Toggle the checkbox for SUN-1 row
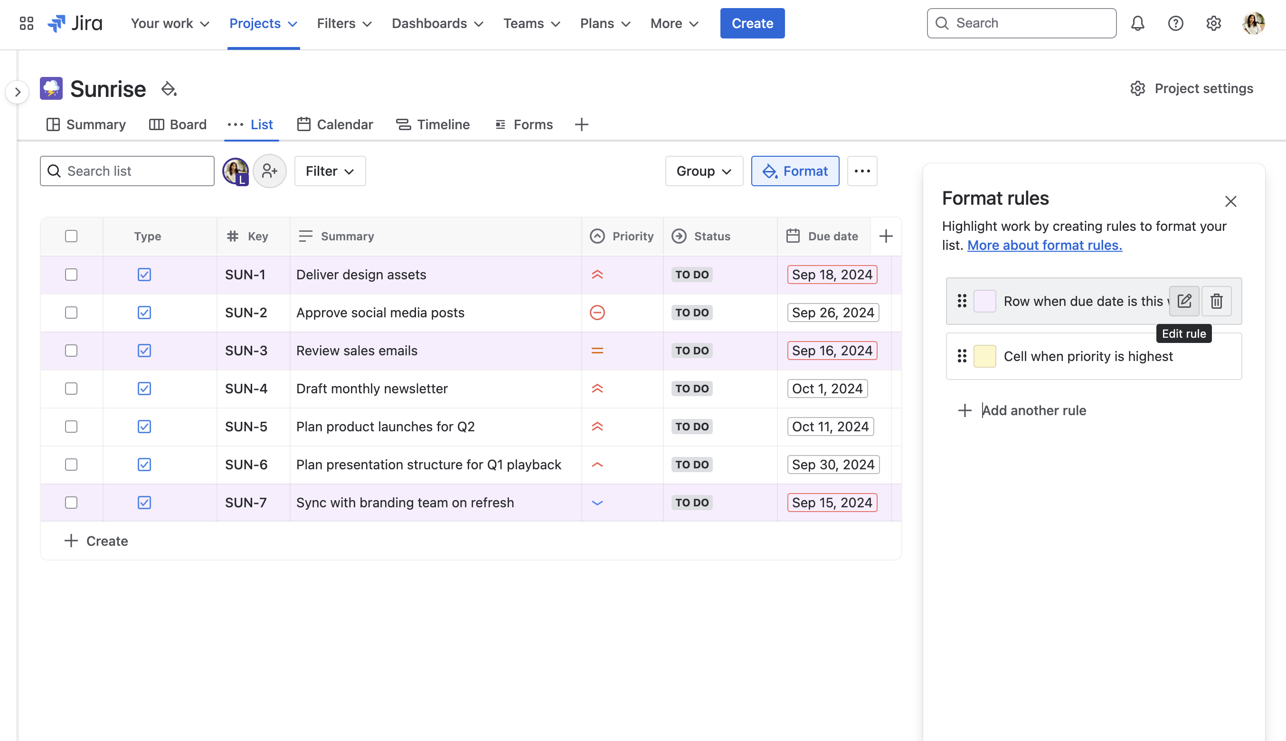The image size is (1286, 741). (72, 275)
